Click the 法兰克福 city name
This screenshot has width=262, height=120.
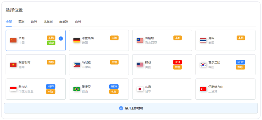pos(88,38)
